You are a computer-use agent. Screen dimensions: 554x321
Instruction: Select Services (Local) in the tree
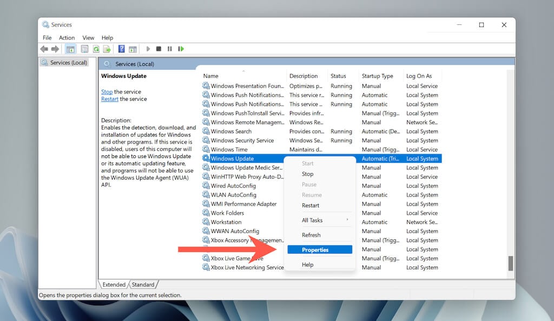coord(68,63)
